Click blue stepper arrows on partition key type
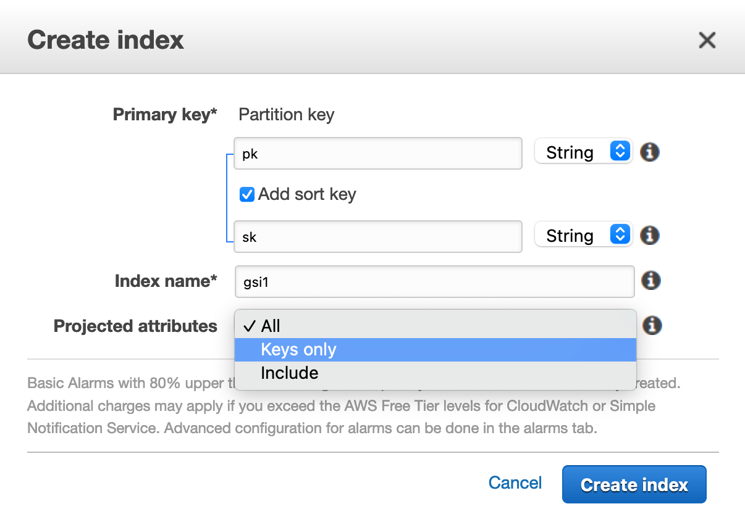The image size is (745, 517). (620, 151)
